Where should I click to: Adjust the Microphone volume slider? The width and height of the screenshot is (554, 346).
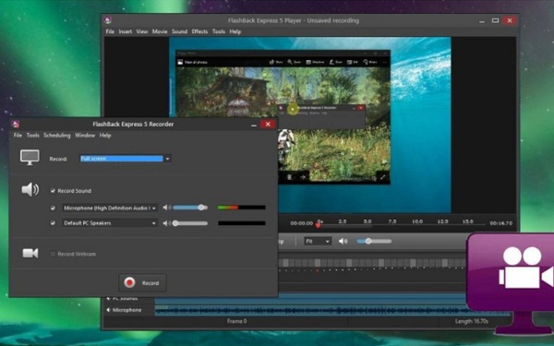pyautogui.click(x=190, y=208)
